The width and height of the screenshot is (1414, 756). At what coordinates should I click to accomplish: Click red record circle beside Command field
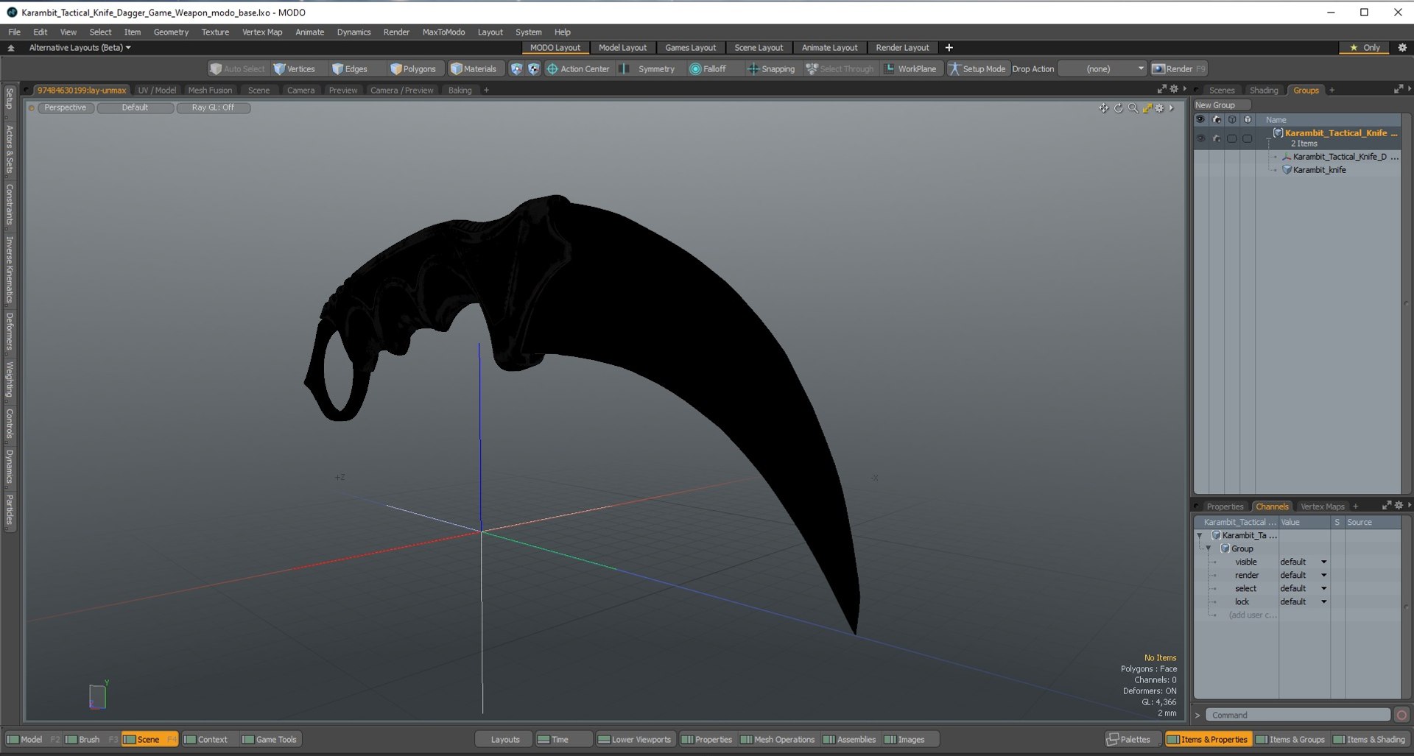(x=1401, y=715)
